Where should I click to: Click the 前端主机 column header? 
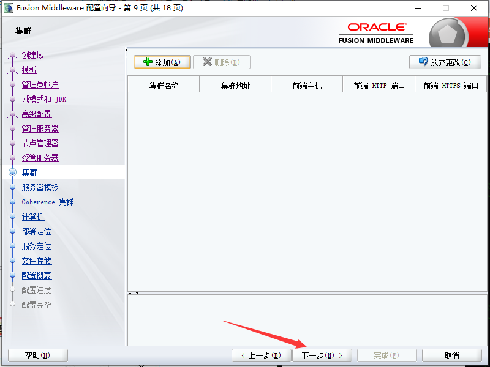point(307,85)
